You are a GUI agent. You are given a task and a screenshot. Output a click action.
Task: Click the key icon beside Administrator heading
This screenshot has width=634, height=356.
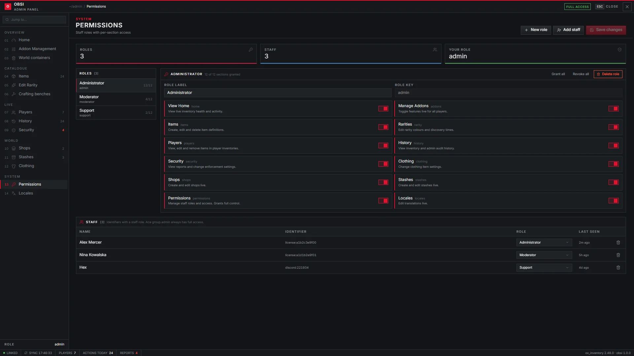[166, 74]
